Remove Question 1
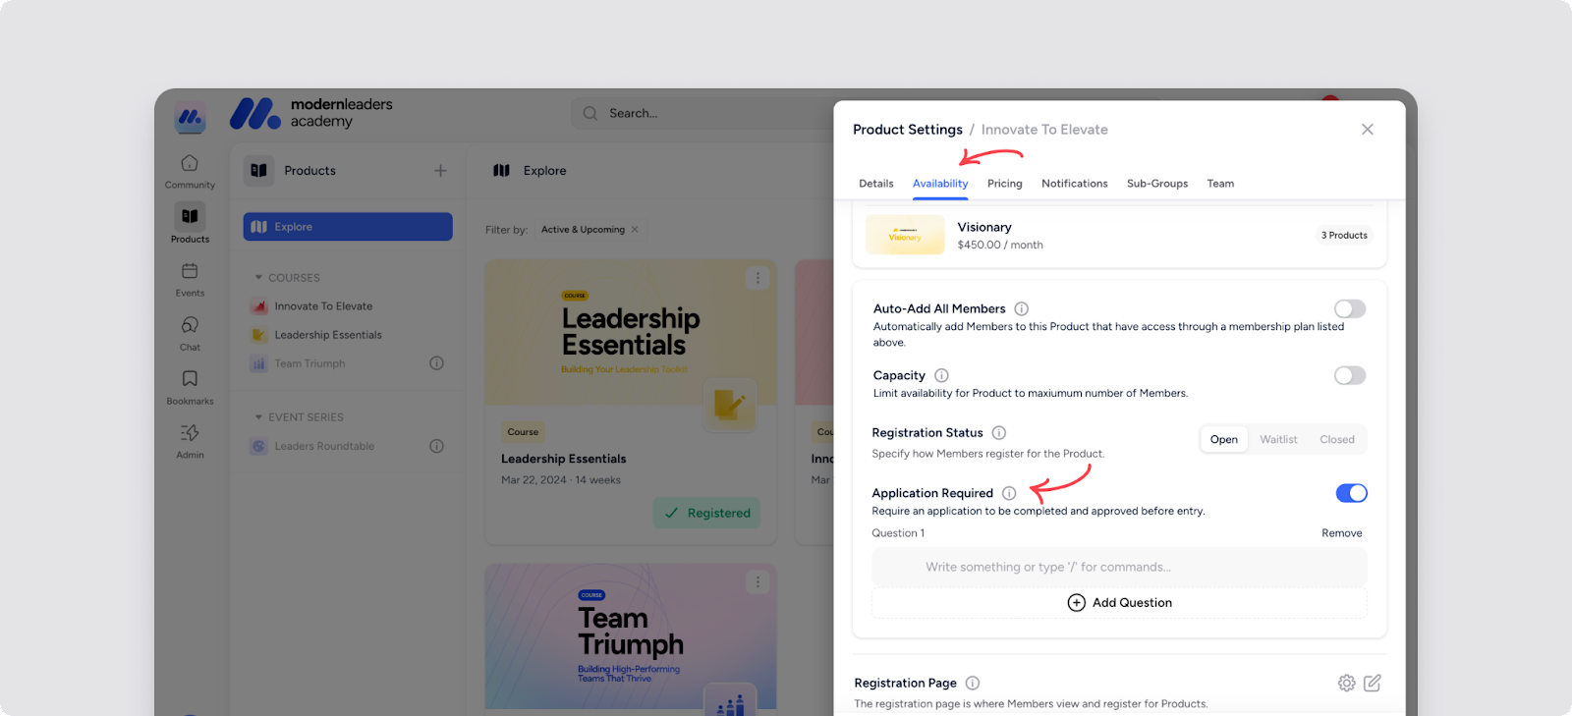Image resolution: width=1572 pixels, height=716 pixels. (x=1342, y=533)
